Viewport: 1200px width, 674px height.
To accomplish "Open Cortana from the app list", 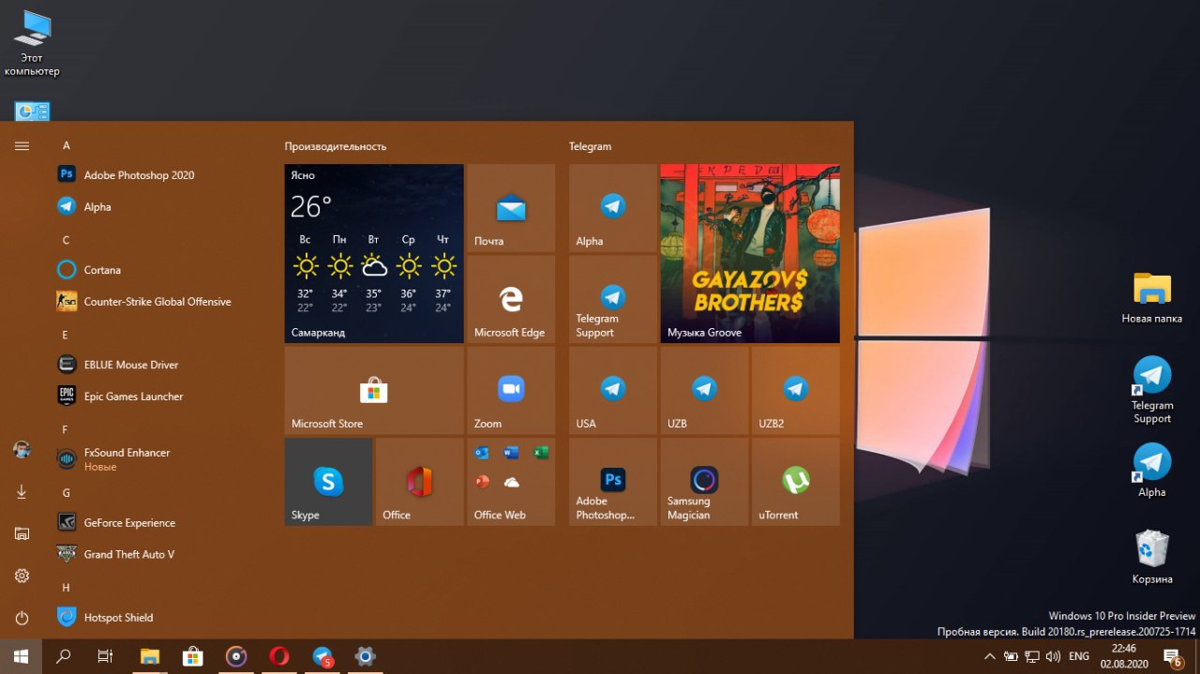I will click(x=159, y=270).
